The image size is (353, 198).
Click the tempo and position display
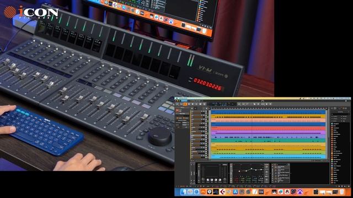pos(221,104)
